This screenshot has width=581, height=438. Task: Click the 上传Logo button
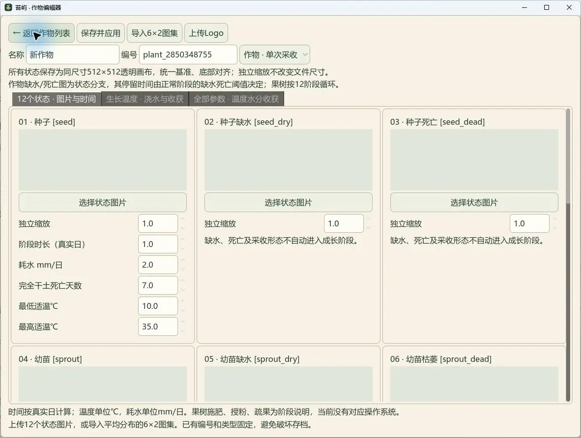[206, 33]
